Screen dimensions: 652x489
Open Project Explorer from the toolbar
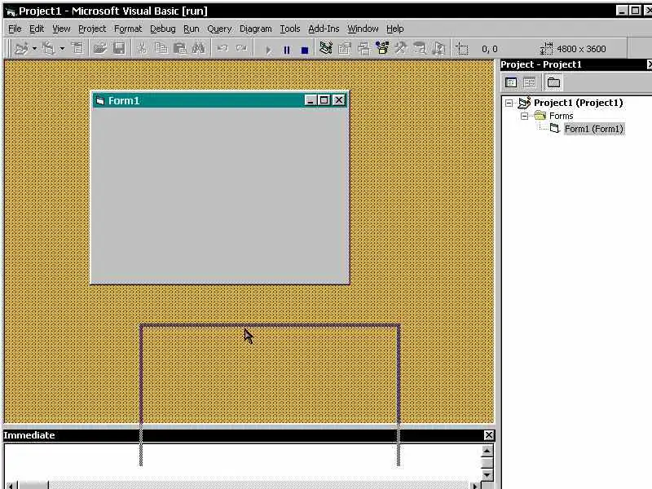click(326, 49)
